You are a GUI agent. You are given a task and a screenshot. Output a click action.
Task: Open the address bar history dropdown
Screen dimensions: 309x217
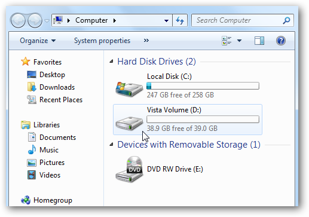coord(166,20)
